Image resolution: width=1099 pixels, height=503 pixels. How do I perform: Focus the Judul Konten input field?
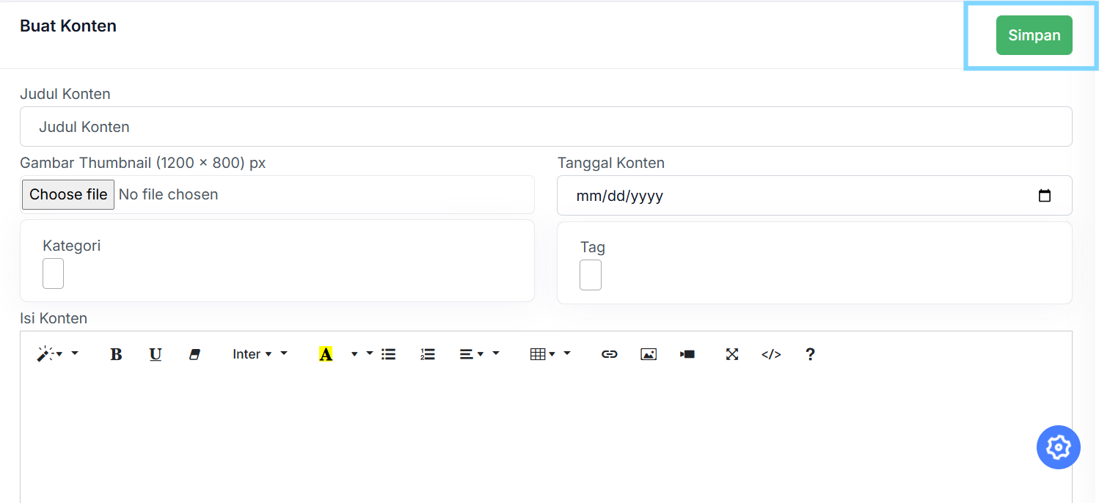point(546,127)
